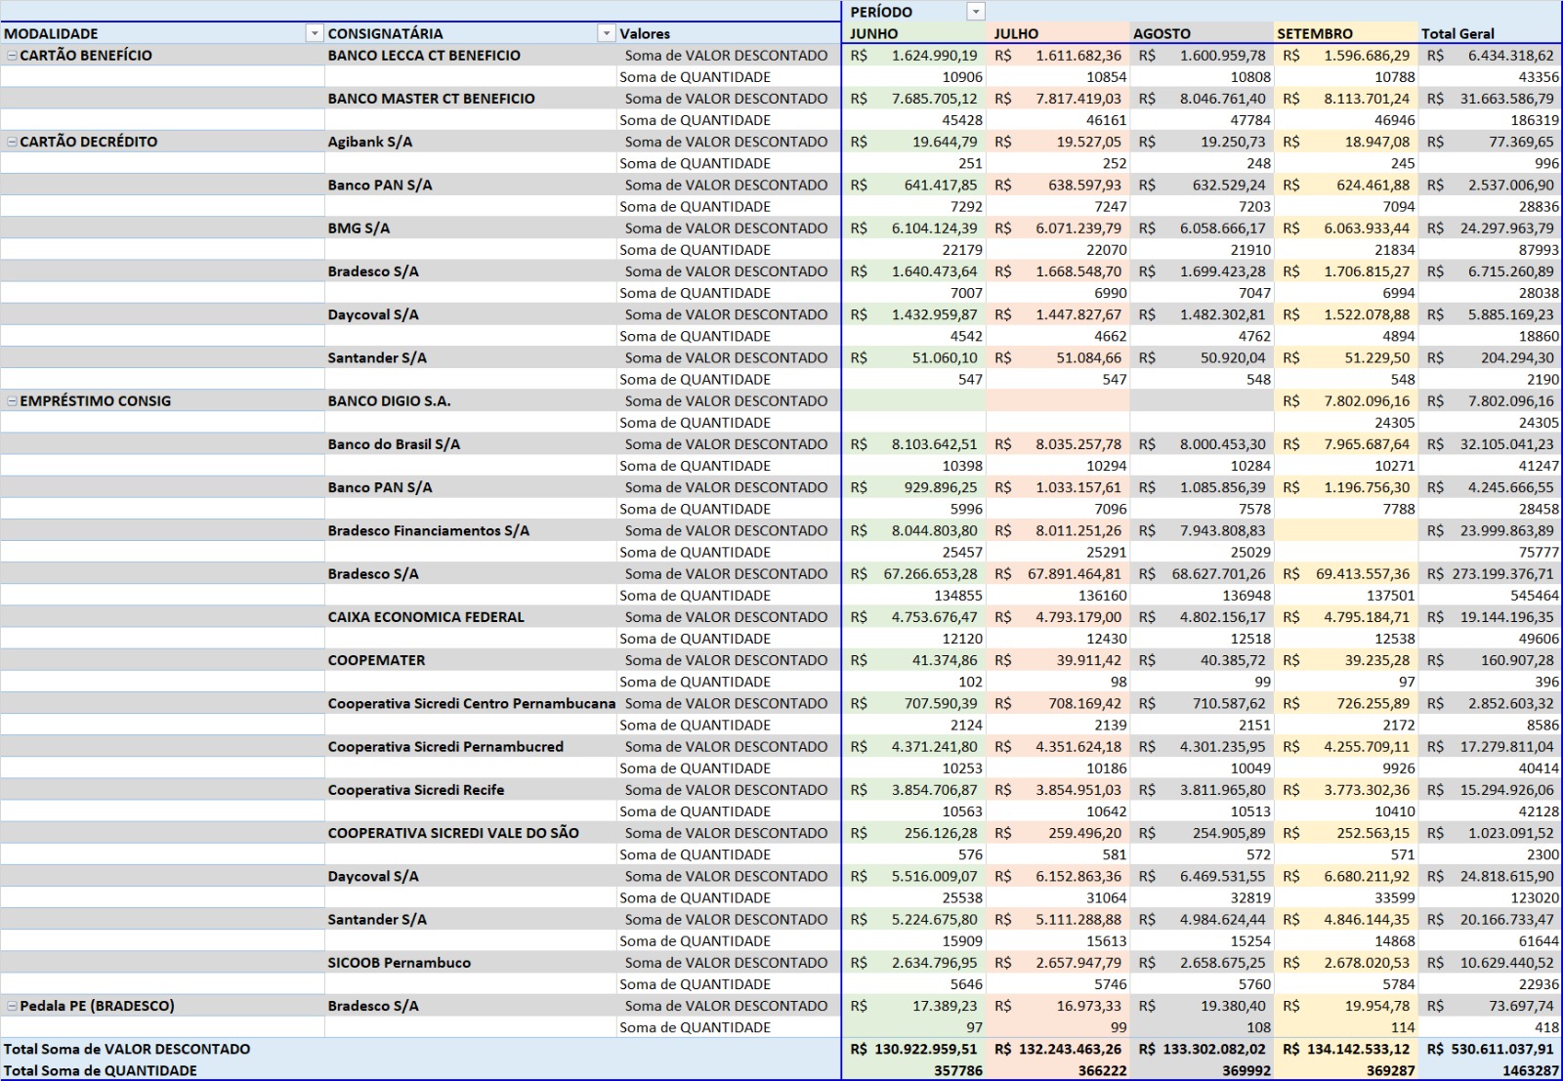Select the JUNHO column header
This screenshot has width=1563, height=1081.
coord(874,33)
